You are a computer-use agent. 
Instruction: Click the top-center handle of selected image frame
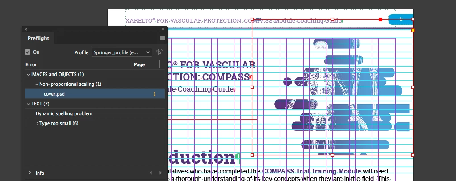coord(332,20)
